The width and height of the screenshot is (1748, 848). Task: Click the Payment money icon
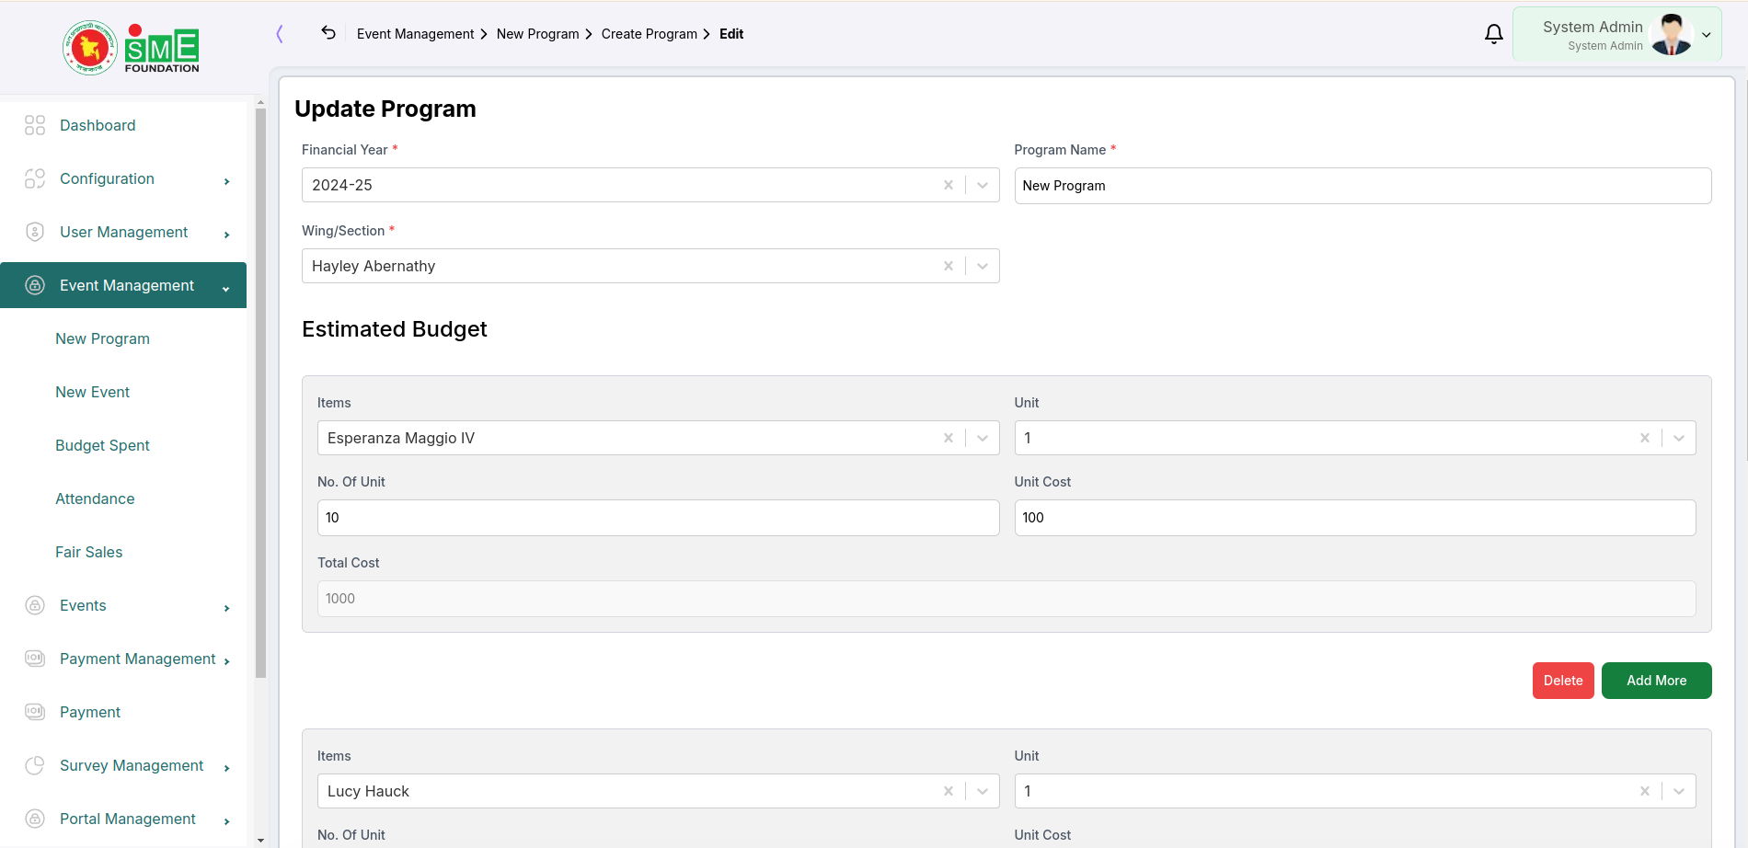pos(35,712)
